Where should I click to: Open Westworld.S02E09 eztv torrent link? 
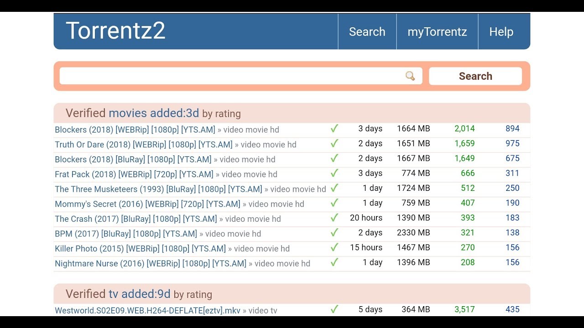147,310
